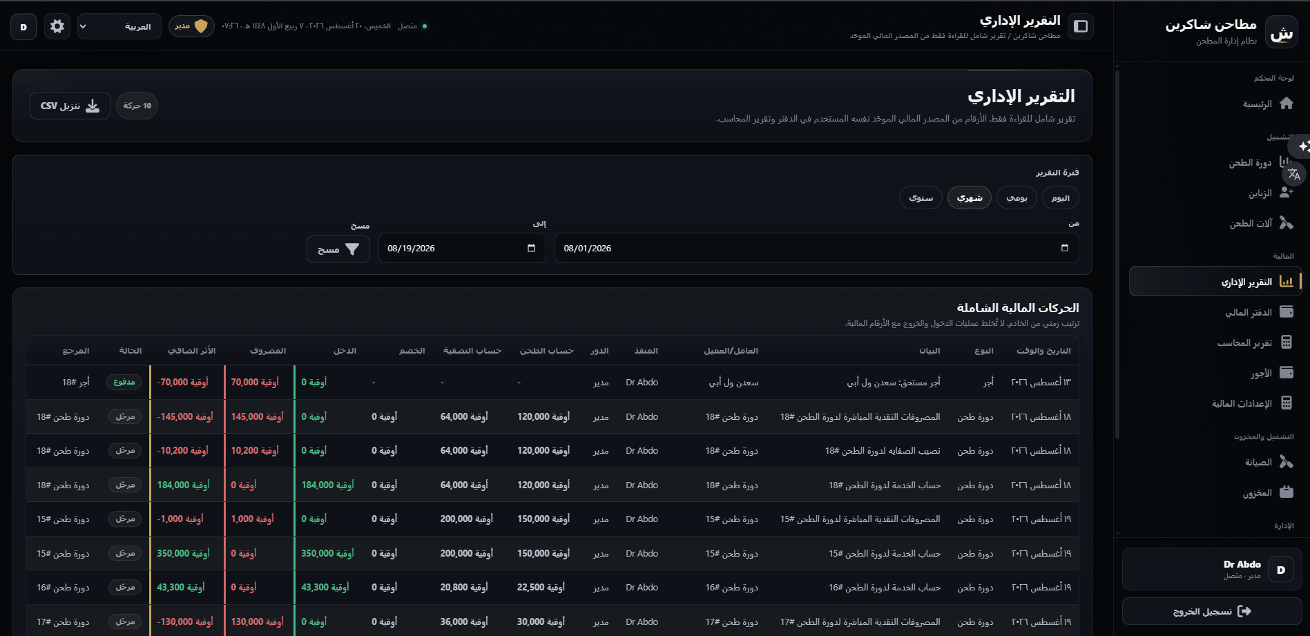
Task: Click the مدير role badge in the top bar
Action: coord(191,26)
